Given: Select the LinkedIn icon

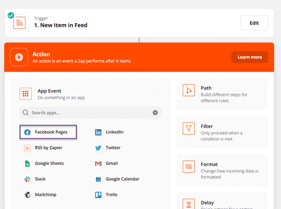Looking at the screenshot, I should pyautogui.click(x=98, y=132).
